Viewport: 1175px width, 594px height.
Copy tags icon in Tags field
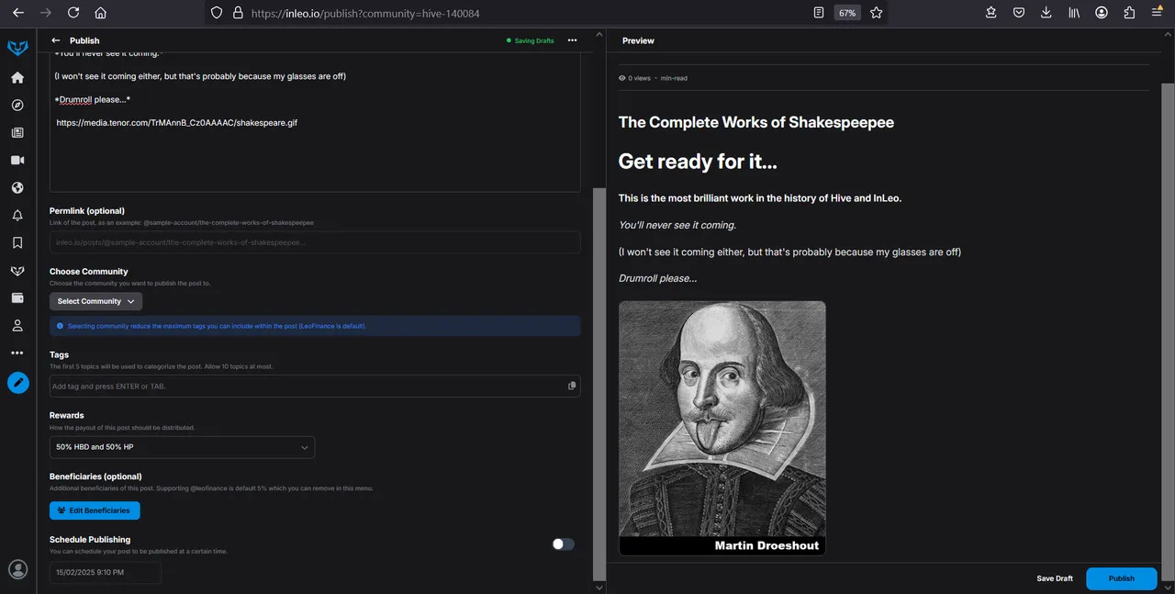(572, 386)
